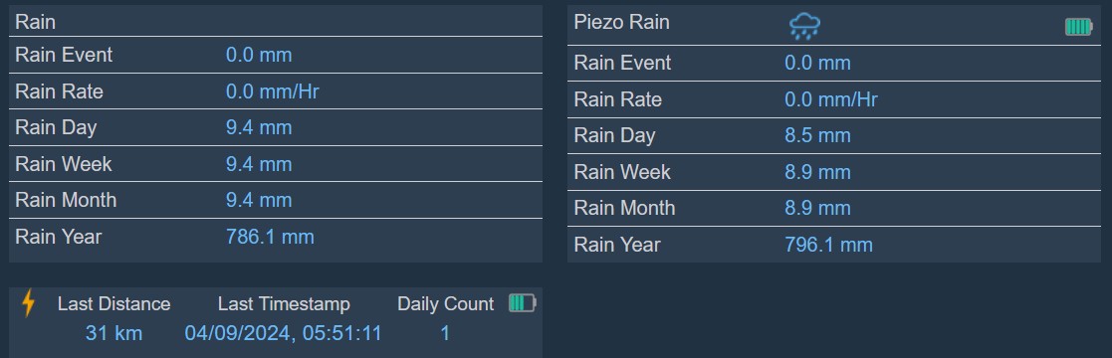Click Rain Event label in Rain panel
The image size is (1112, 358).
click(64, 55)
